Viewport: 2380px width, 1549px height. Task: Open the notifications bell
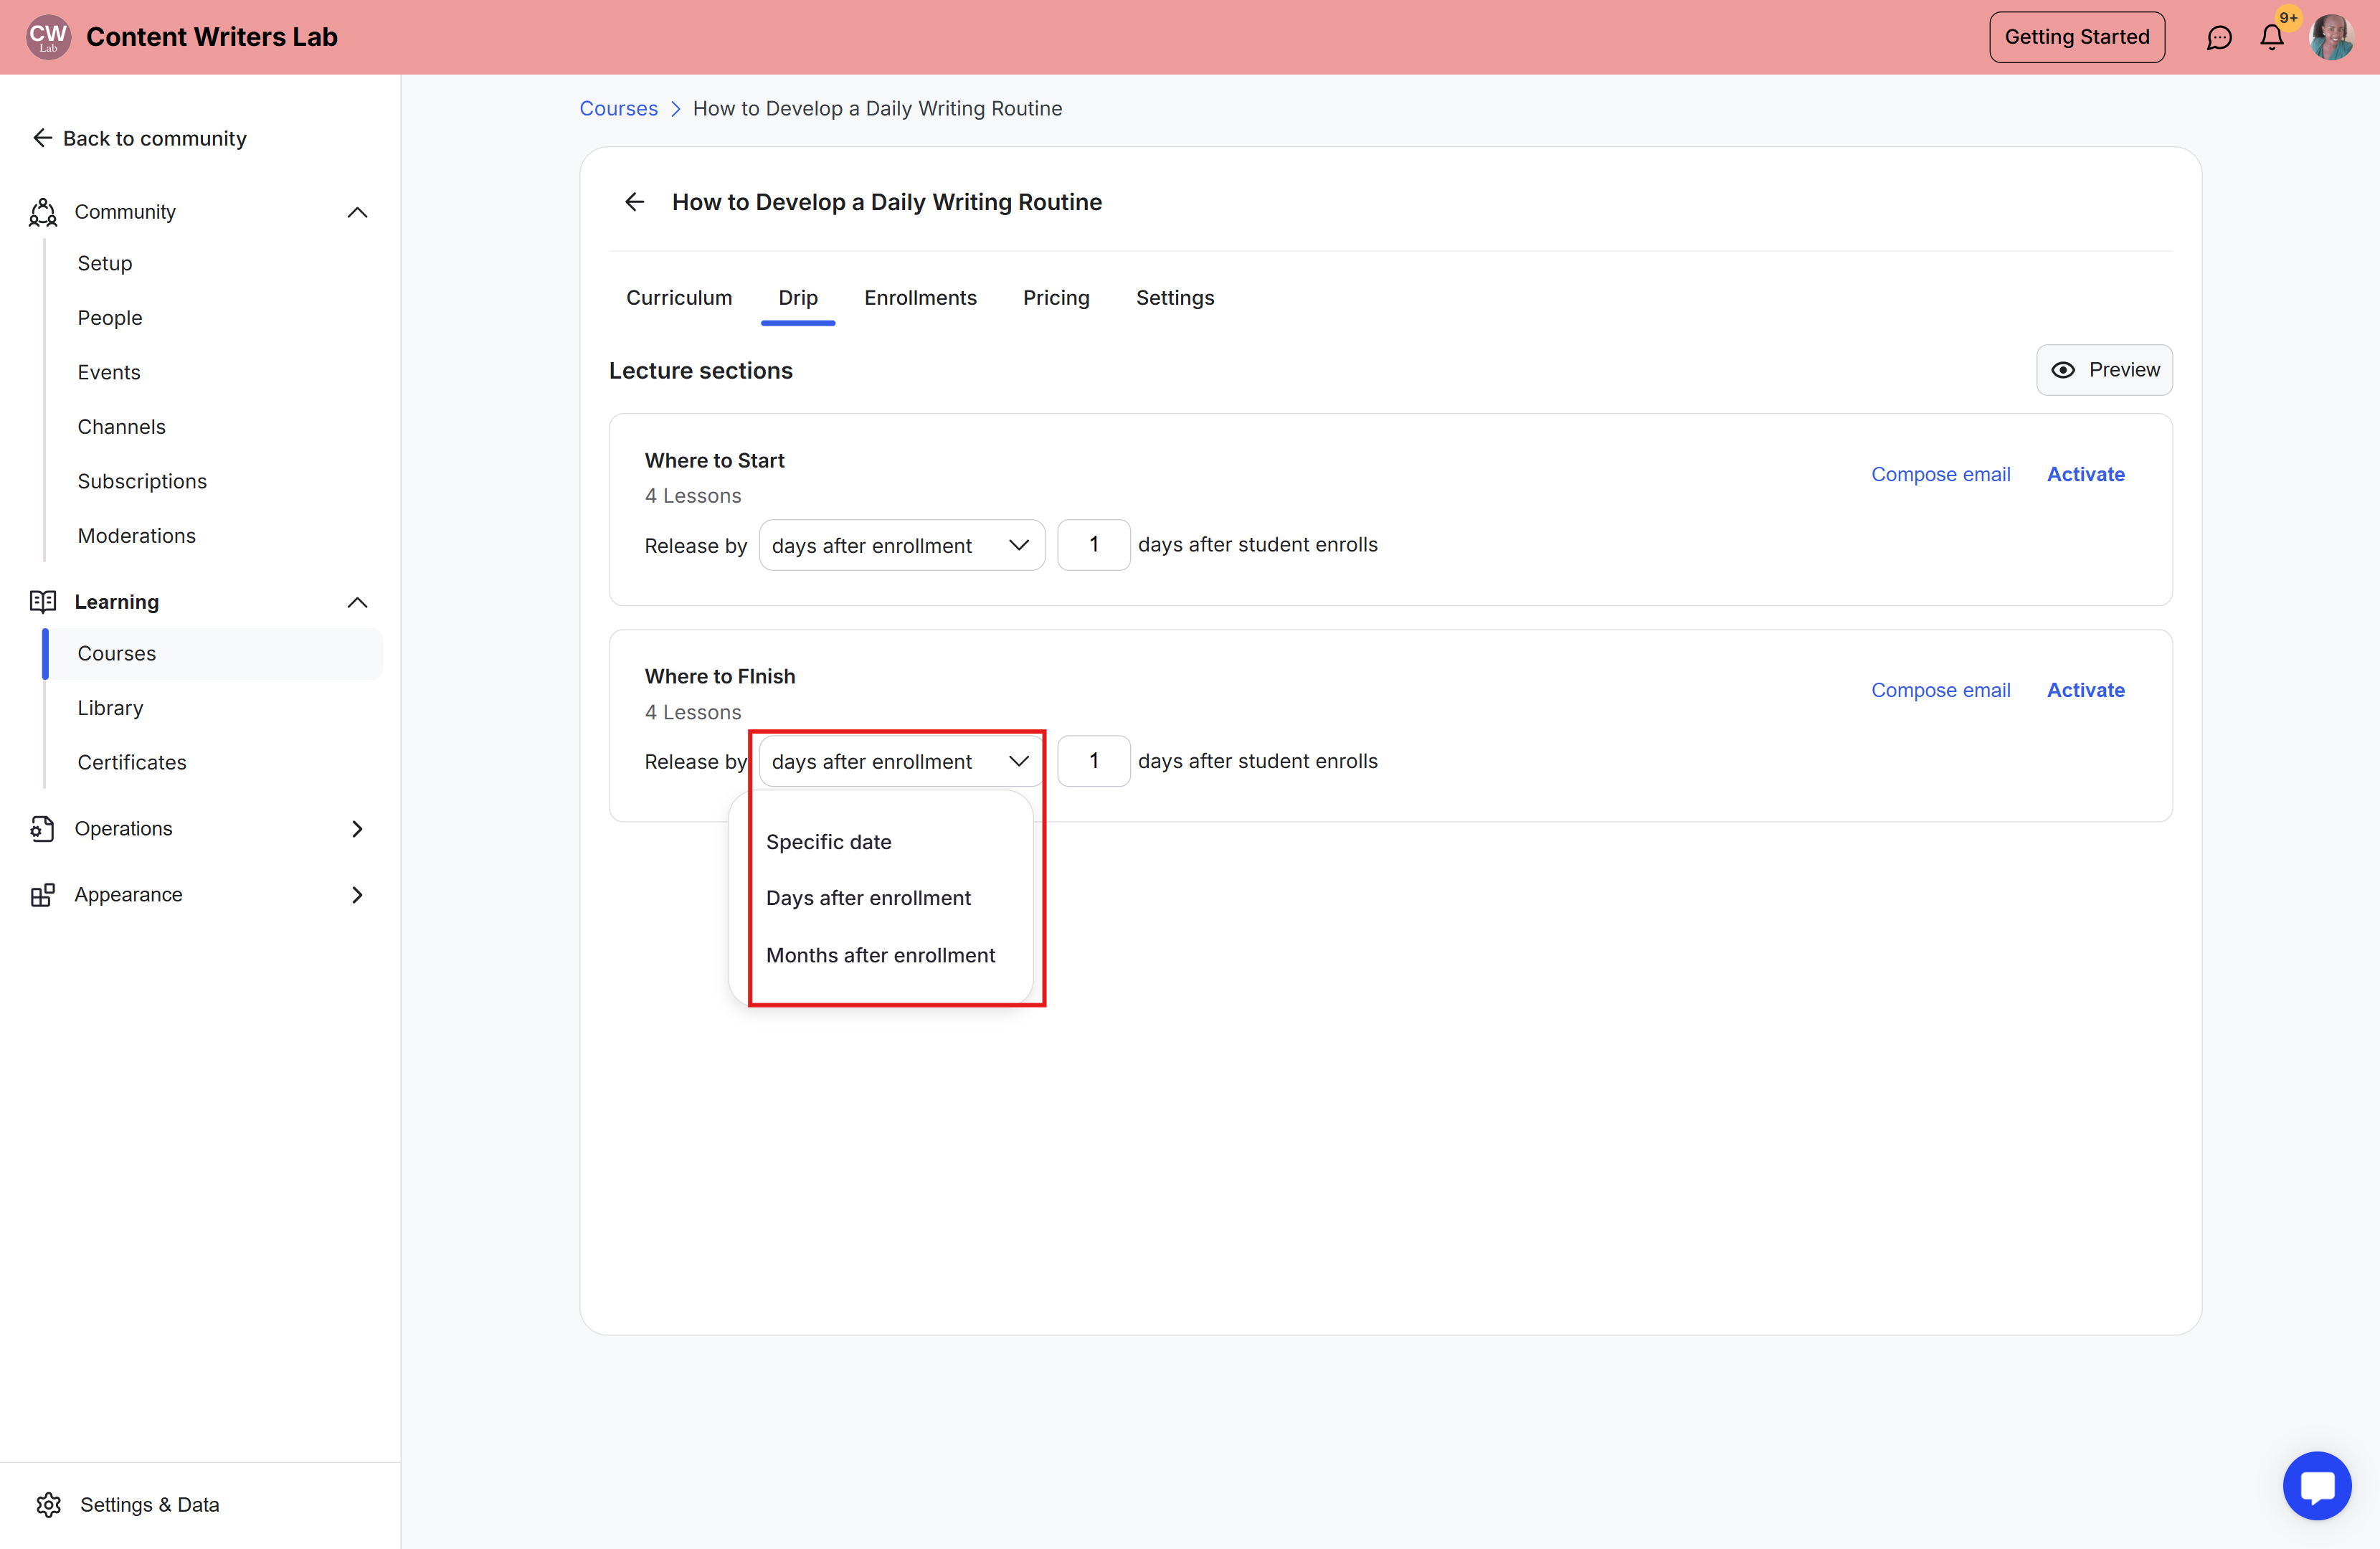point(2271,38)
